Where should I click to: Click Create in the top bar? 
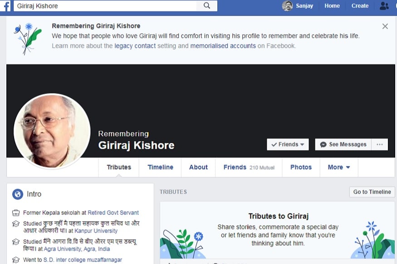coord(360,6)
